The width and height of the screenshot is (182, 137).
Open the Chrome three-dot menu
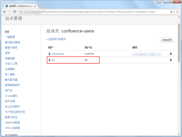pyautogui.click(x=177, y=12)
